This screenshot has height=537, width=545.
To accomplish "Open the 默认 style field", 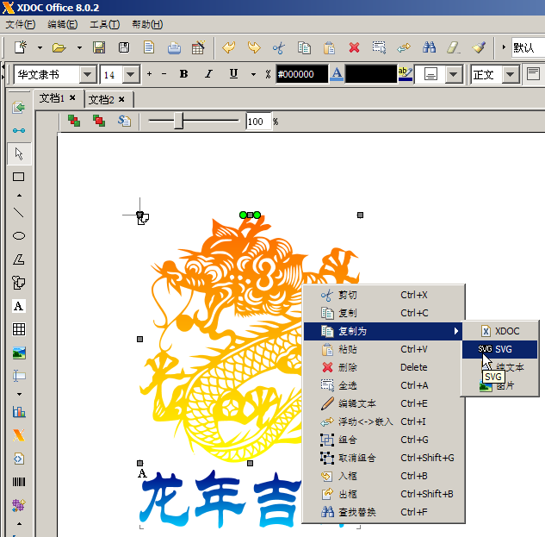I will pyautogui.click(x=528, y=47).
